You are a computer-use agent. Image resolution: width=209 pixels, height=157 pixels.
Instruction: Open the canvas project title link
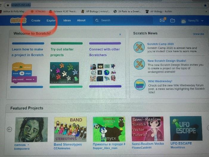pyautogui.click(x=20, y=145)
